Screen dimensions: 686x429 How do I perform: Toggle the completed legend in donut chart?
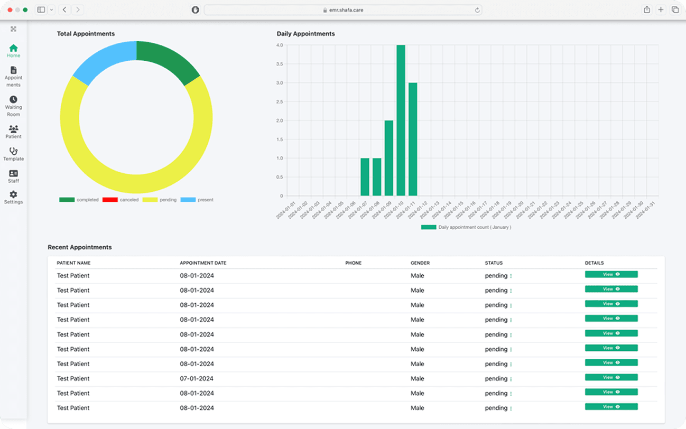point(67,200)
